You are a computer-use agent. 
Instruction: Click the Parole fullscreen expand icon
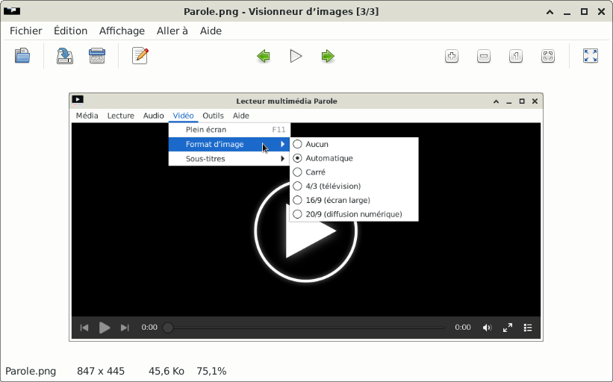(x=508, y=328)
